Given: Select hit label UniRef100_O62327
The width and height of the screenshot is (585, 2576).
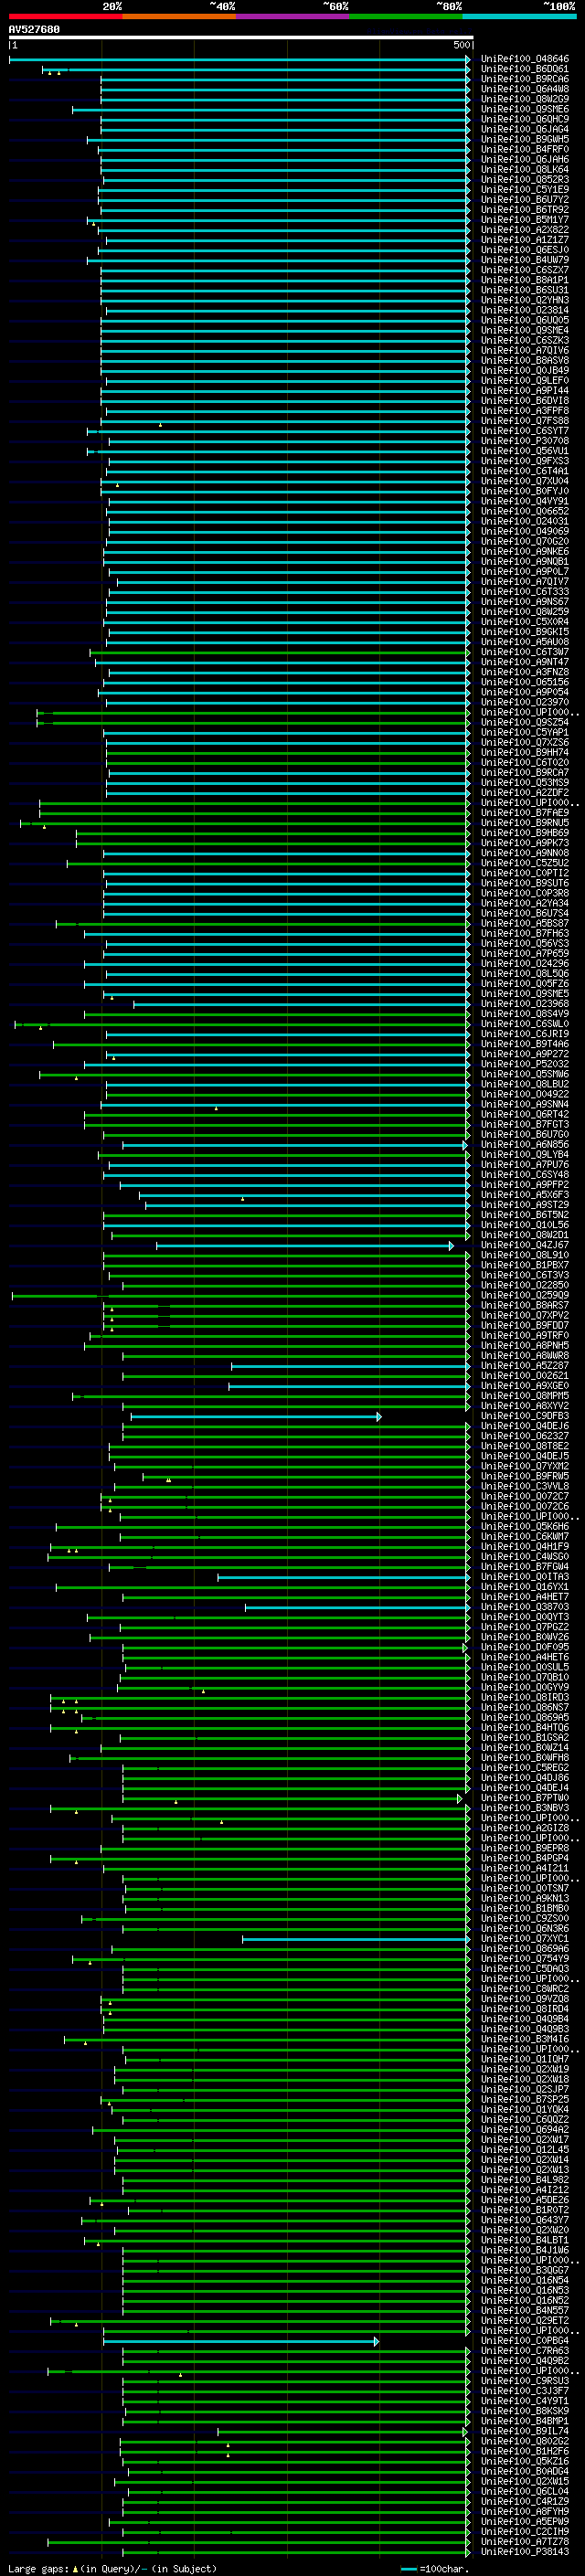Looking at the screenshot, I should tap(525, 1437).
